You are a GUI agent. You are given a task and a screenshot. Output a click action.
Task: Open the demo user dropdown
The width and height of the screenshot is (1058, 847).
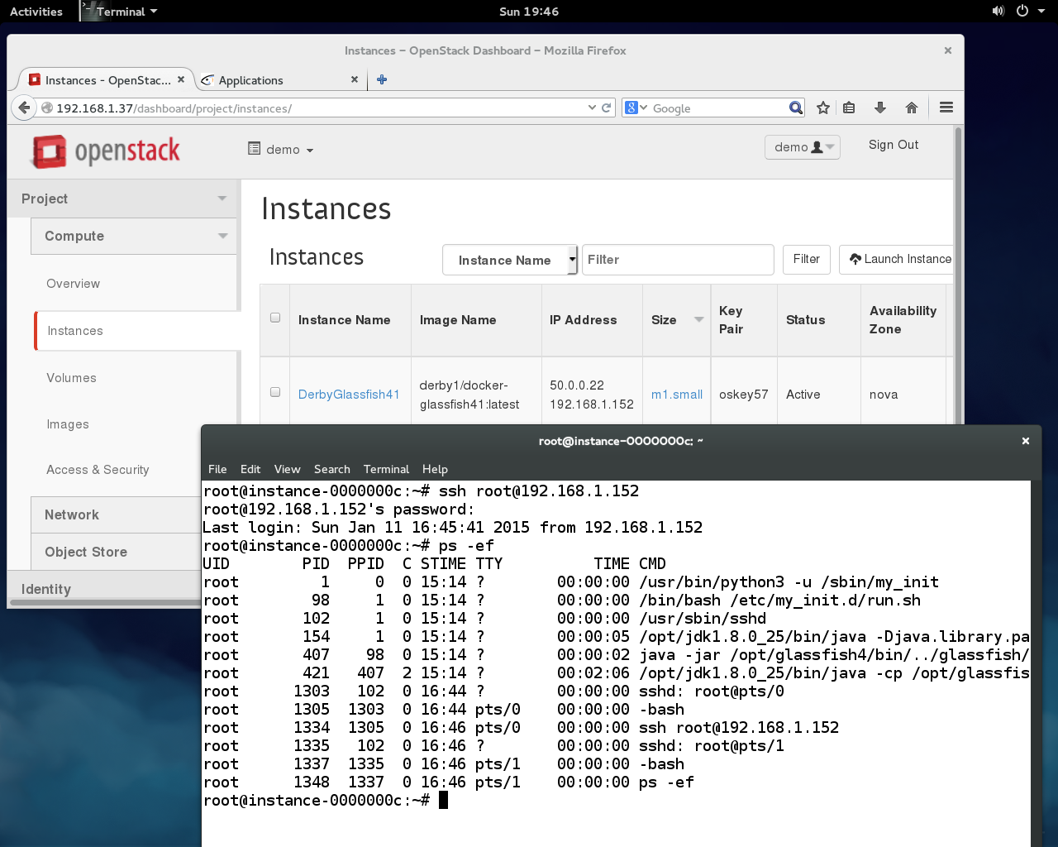click(x=803, y=147)
